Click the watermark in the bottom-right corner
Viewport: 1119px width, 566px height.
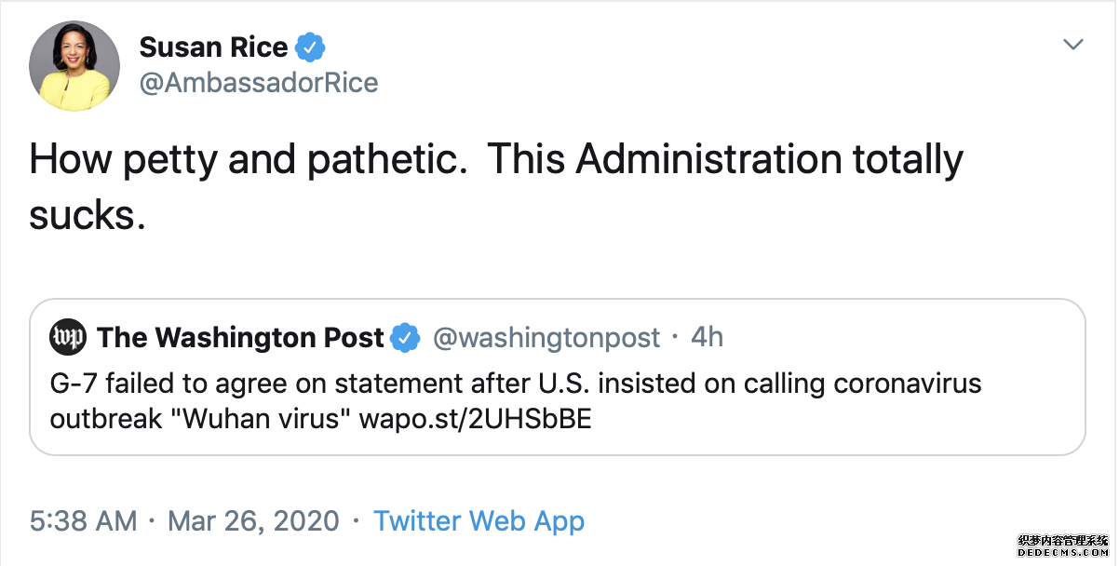1065,547
